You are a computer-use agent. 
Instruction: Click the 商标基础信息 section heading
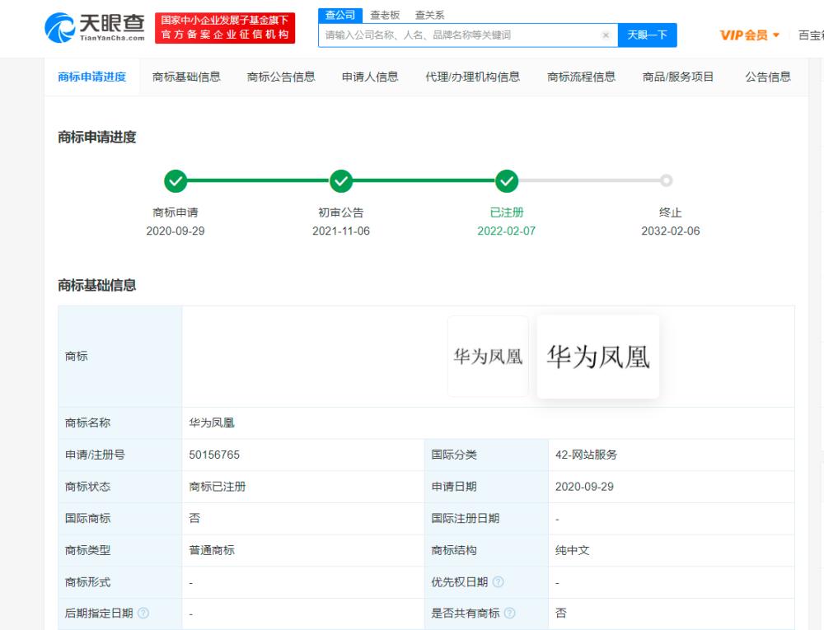pos(96,285)
